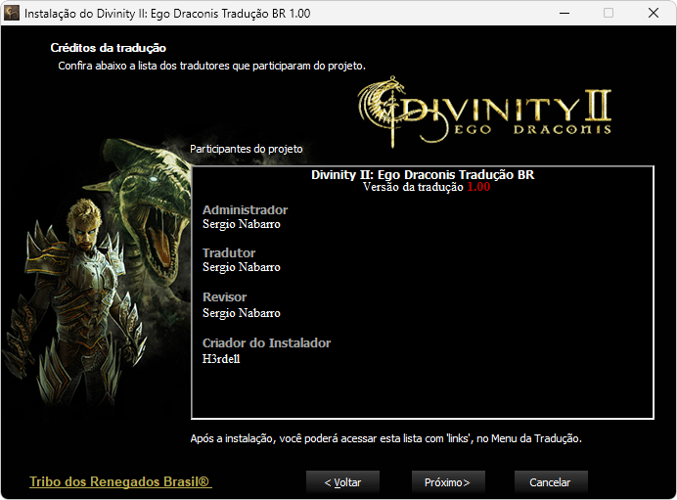The width and height of the screenshot is (677, 500).
Task: Click the installer icon in the title bar
Action: point(13,14)
